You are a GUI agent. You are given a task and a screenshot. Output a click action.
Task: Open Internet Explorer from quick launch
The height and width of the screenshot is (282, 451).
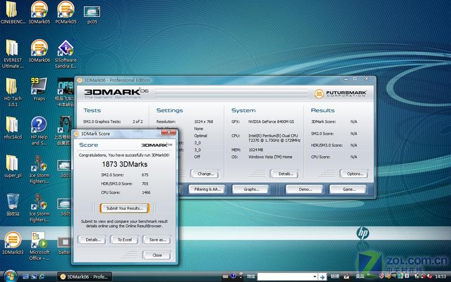pos(42,276)
